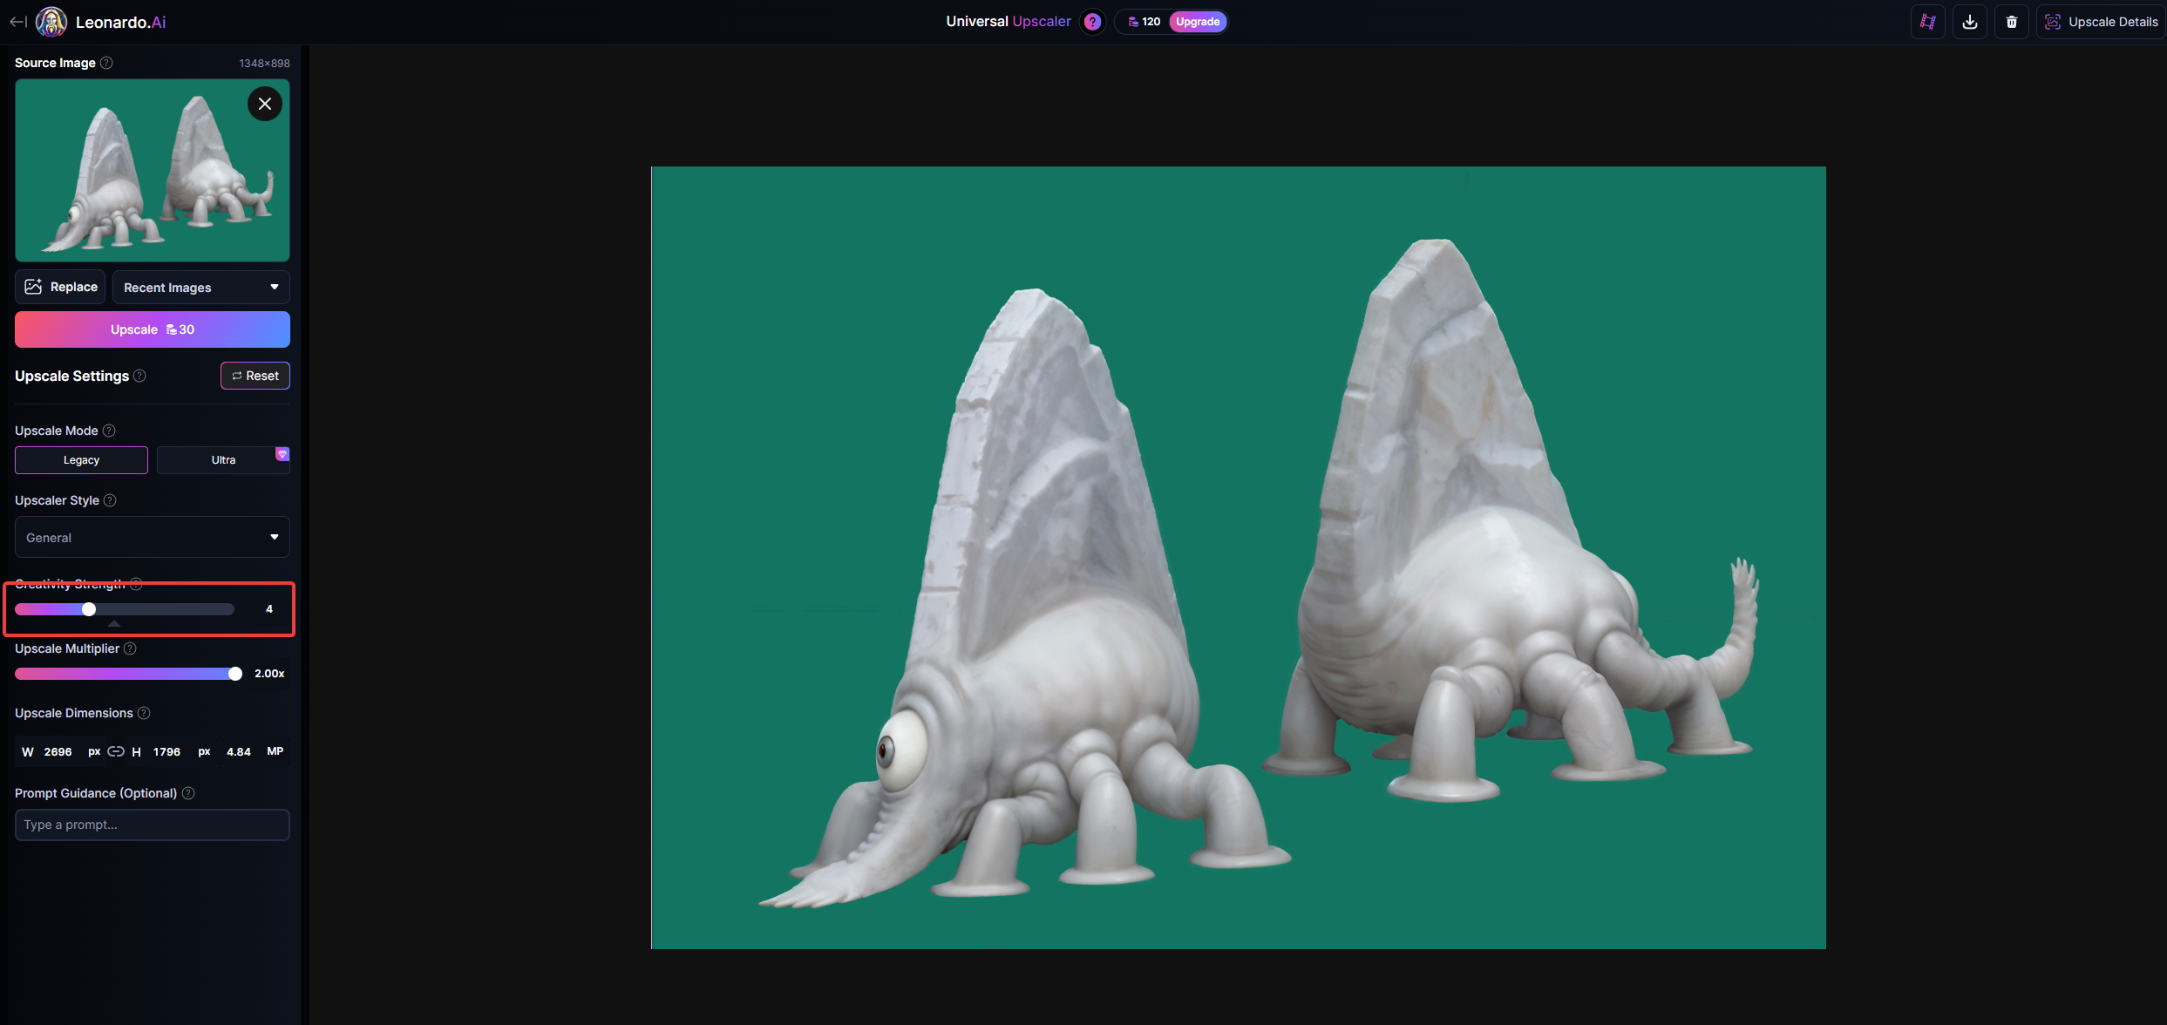Select Legacy upscale mode
Image resolution: width=2167 pixels, height=1025 pixels.
[81, 460]
